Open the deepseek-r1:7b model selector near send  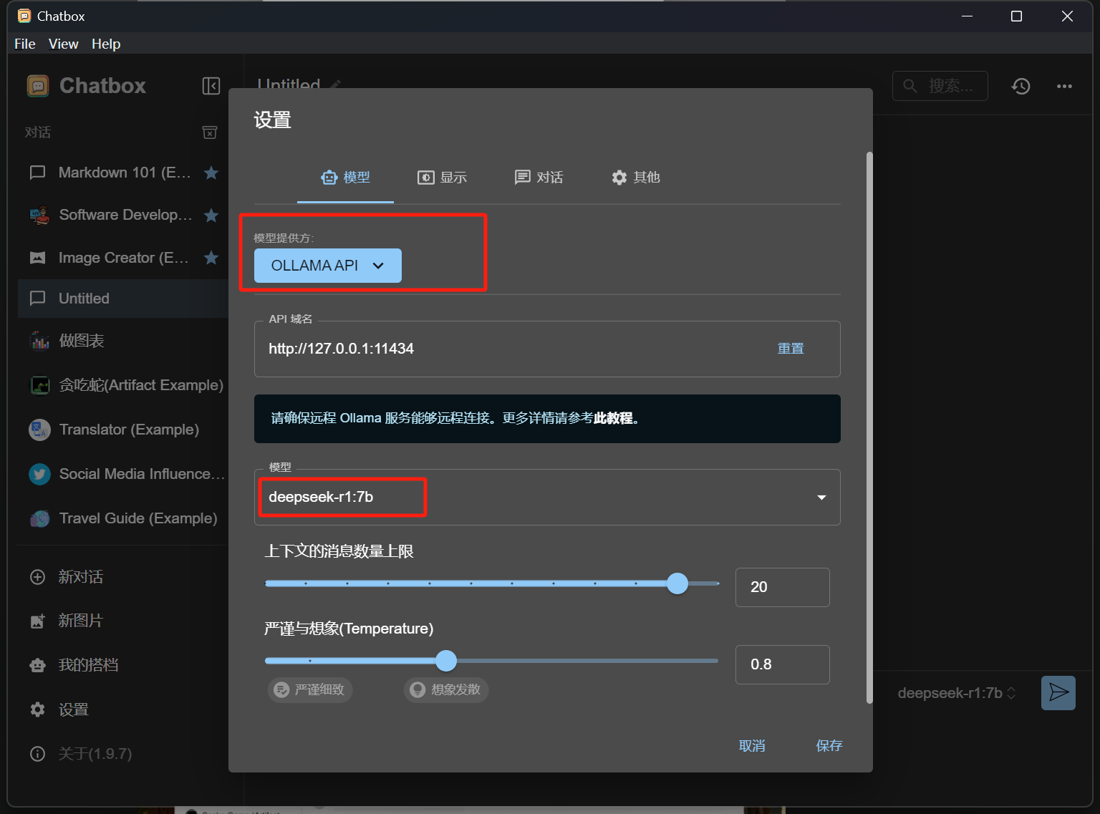click(957, 693)
